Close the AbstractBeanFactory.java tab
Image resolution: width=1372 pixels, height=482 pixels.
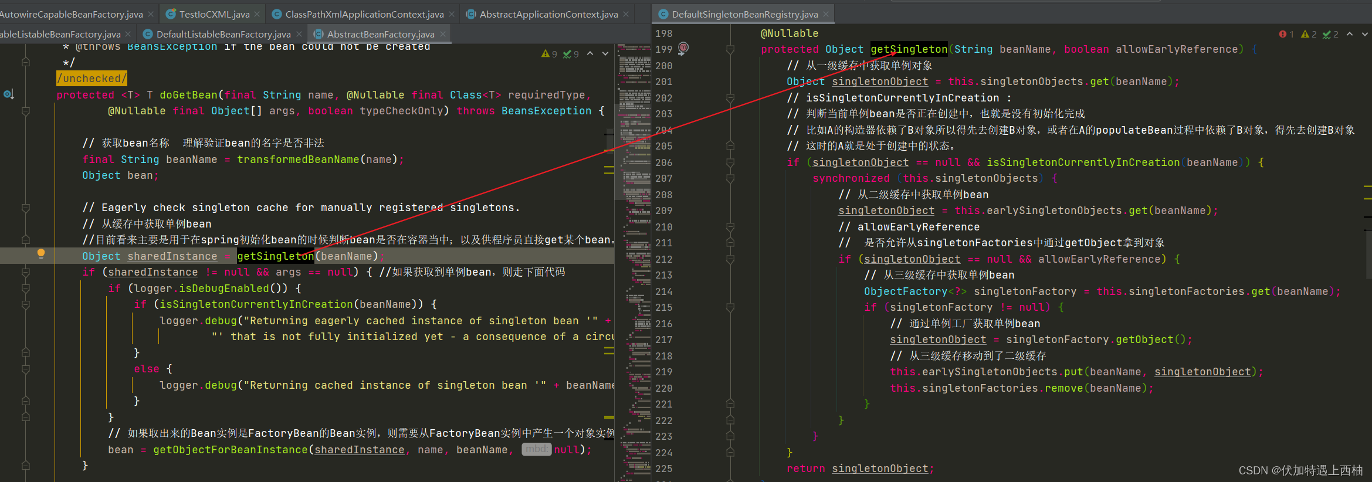tap(443, 34)
